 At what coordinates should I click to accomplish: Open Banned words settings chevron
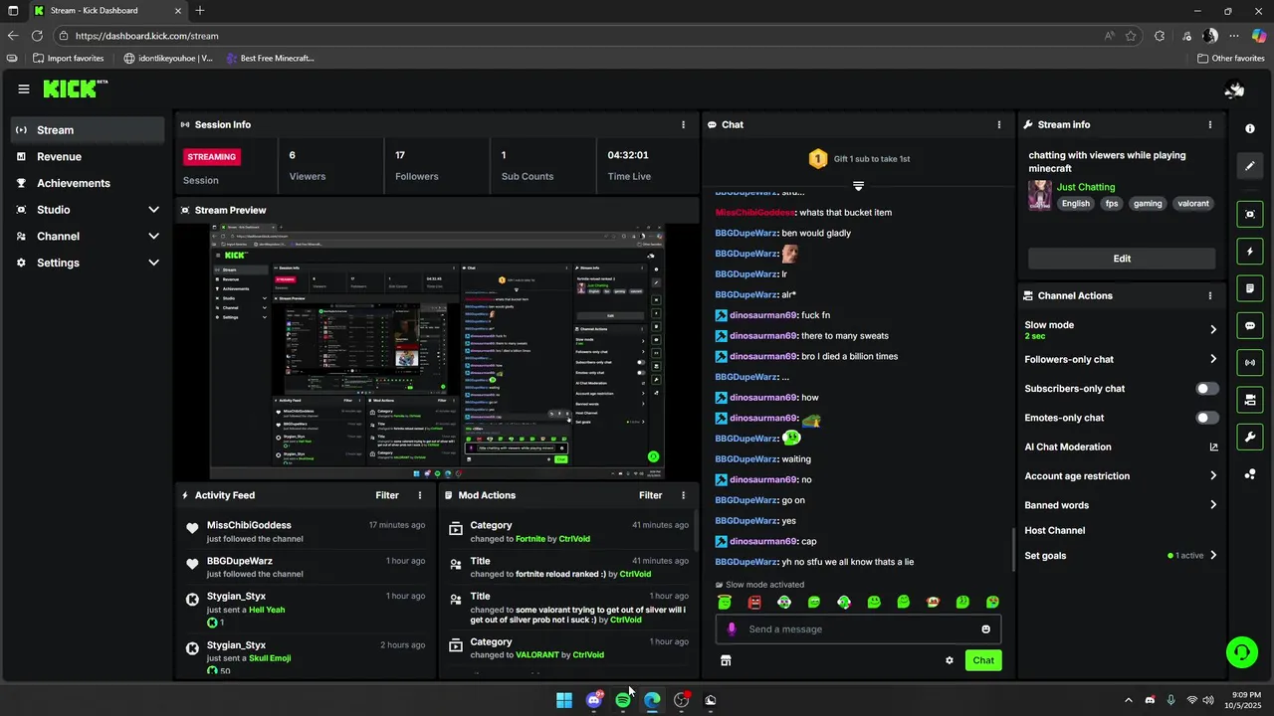(x=1213, y=505)
